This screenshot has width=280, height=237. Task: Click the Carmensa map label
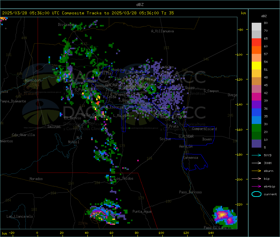coord(190,158)
